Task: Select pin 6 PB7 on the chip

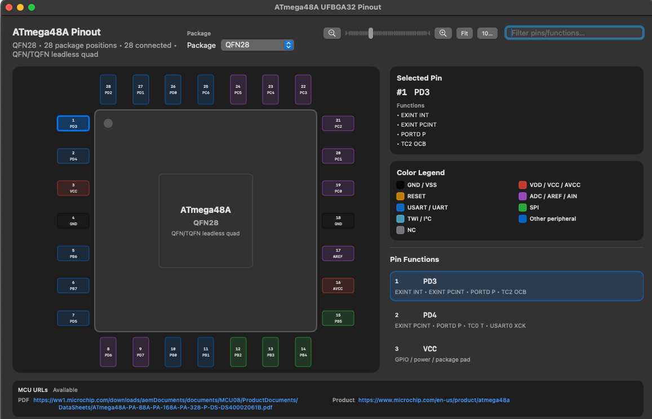Action: 73,286
